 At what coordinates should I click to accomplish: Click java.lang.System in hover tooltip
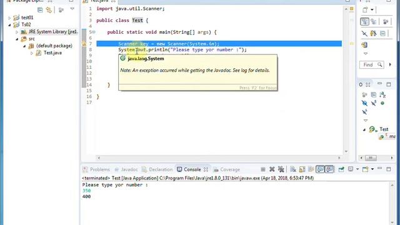point(146,59)
